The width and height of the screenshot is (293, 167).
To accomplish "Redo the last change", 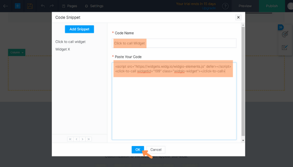I will click(52, 6).
